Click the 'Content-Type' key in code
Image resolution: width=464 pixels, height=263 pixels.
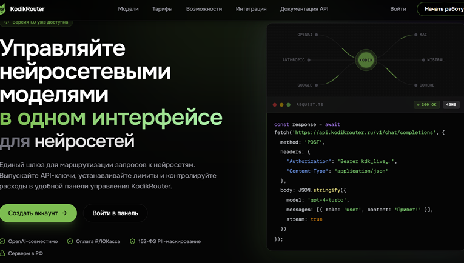(308, 171)
